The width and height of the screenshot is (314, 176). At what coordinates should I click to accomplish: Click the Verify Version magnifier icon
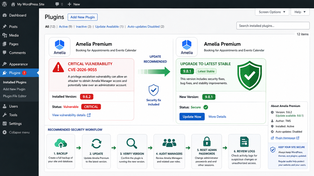[132, 144]
